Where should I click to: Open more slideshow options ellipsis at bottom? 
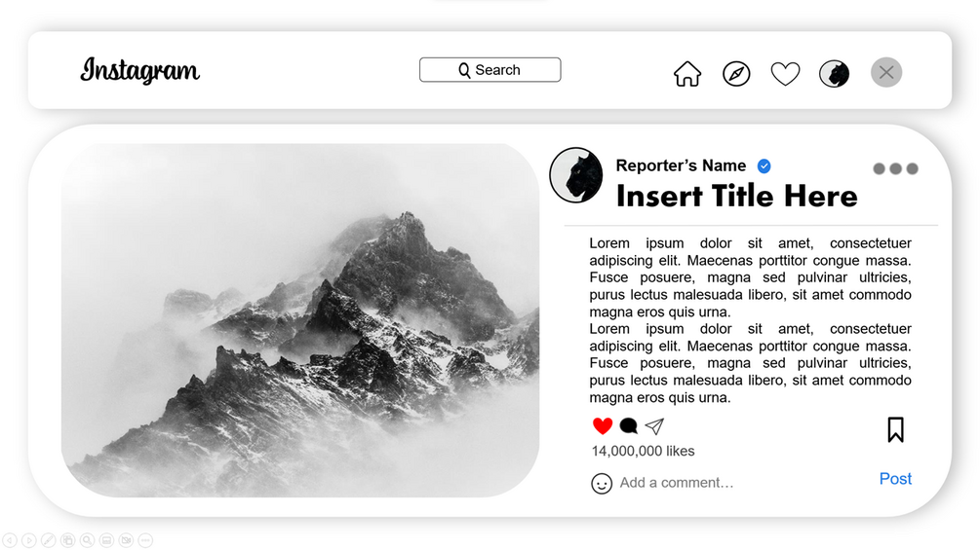tap(145, 540)
